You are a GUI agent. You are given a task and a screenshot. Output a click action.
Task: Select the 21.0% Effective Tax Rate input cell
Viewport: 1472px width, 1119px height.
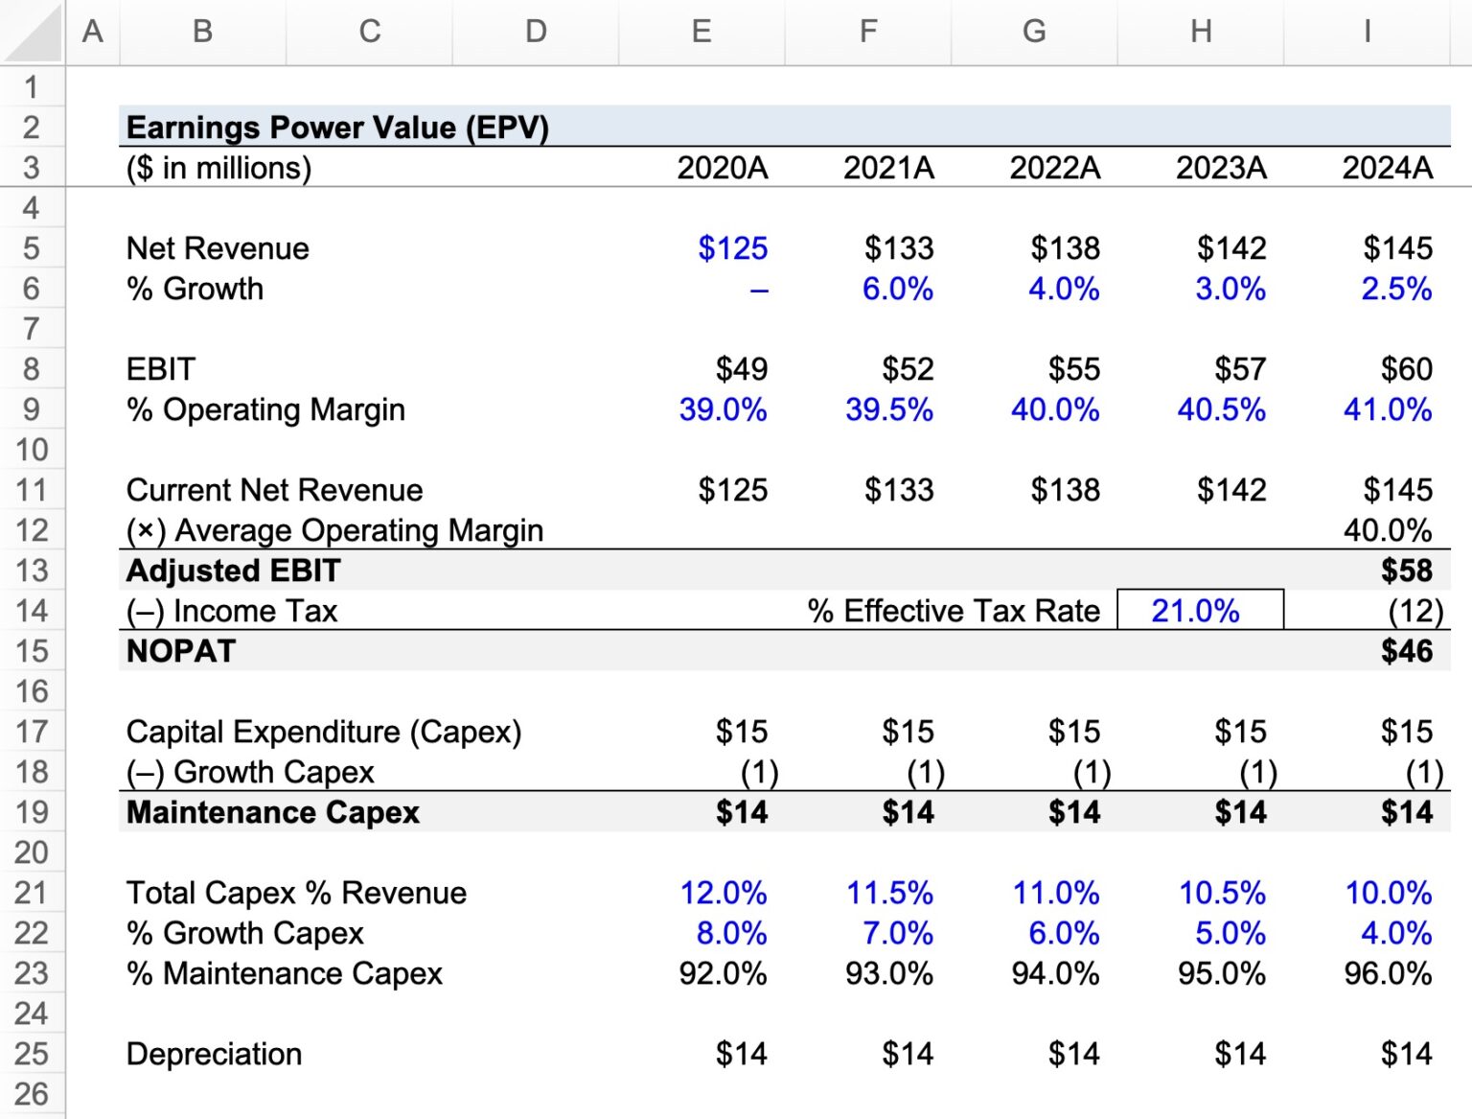tap(1199, 610)
